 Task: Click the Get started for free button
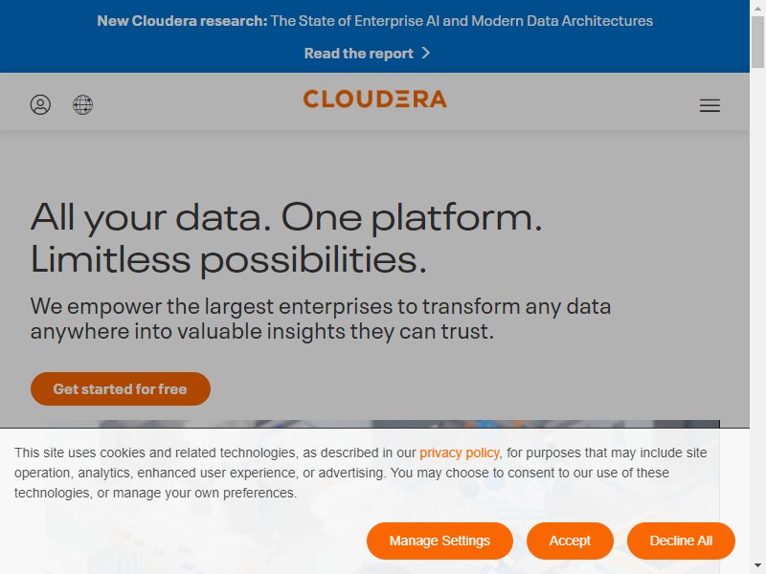click(121, 389)
